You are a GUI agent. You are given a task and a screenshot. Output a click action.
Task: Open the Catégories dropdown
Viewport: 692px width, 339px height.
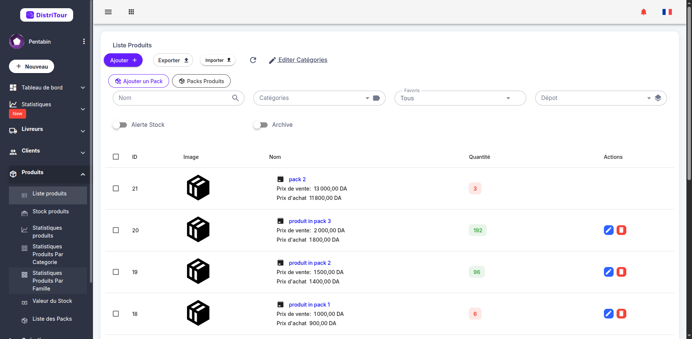[x=319, y=98]
